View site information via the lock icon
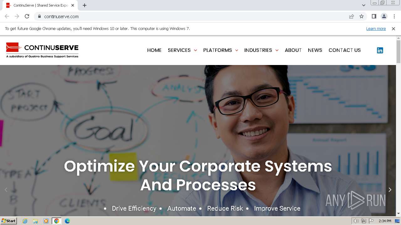 [x=39, y=16]
